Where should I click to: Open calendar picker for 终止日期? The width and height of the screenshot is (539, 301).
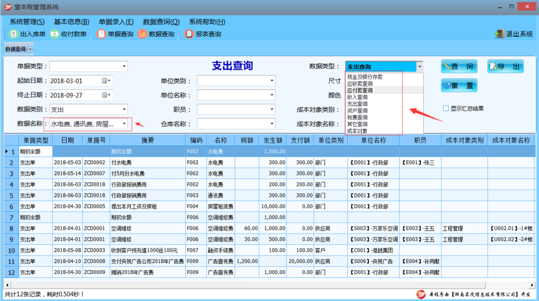coord(106,95)
